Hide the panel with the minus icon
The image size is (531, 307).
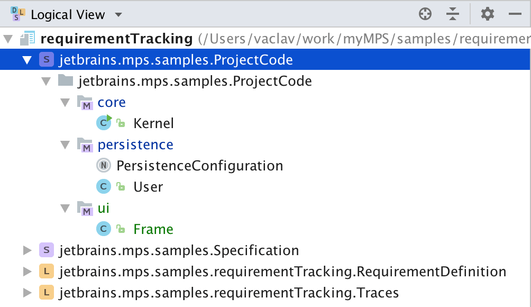(515, 14)
